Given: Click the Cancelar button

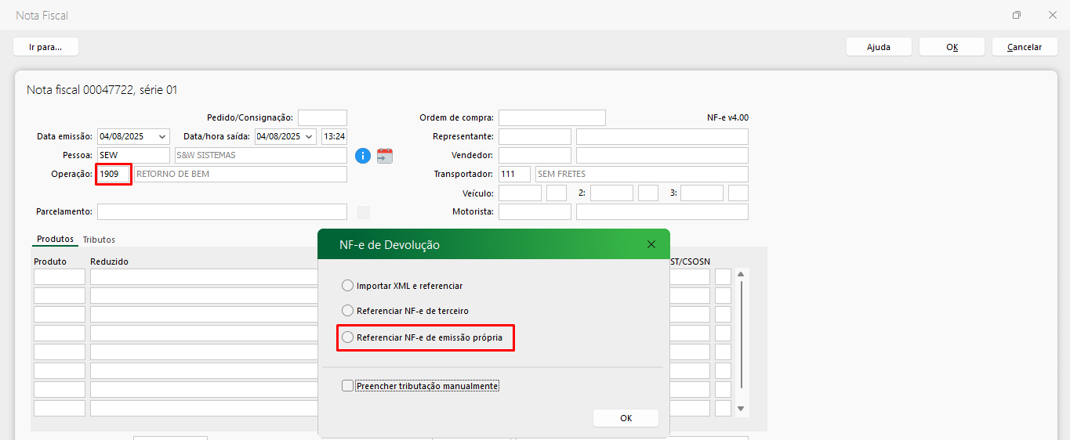Looking at the screenshot, I should coord(1024,47).
